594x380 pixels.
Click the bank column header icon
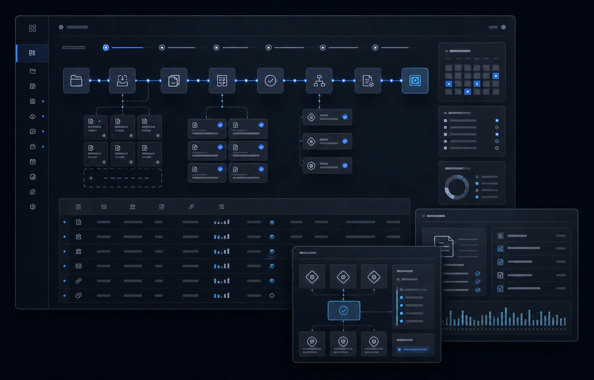(x=133, y=207)
